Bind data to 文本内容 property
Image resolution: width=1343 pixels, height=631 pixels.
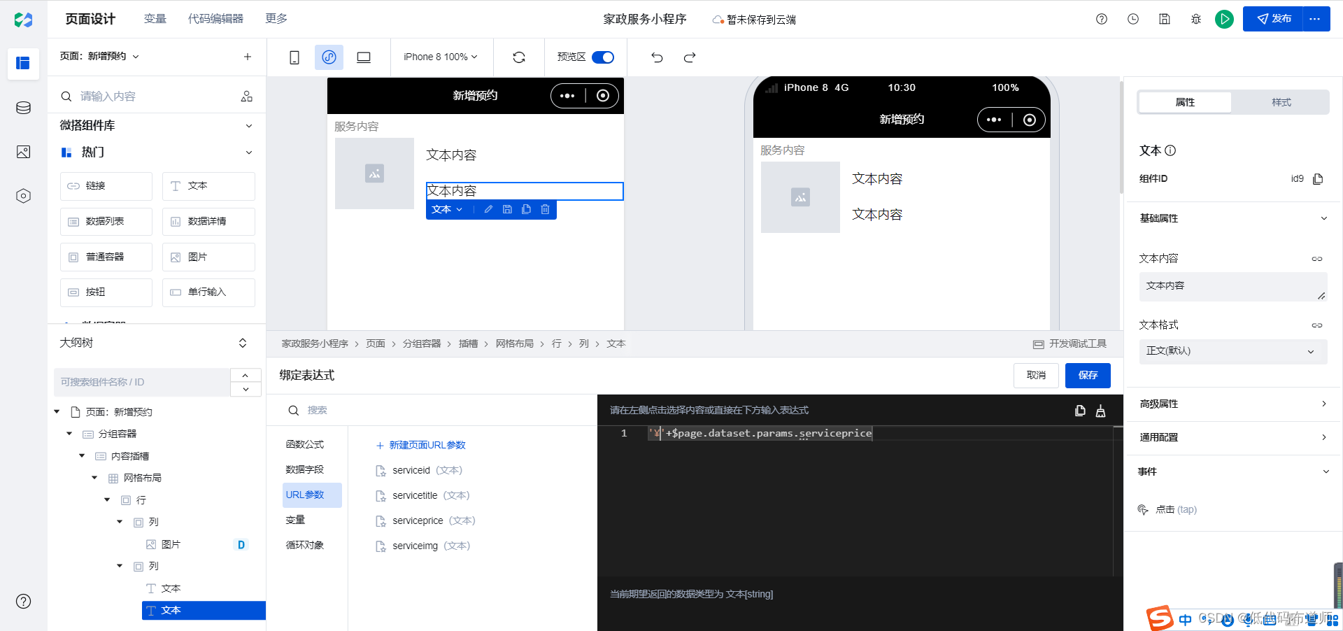click(1317, 259)
